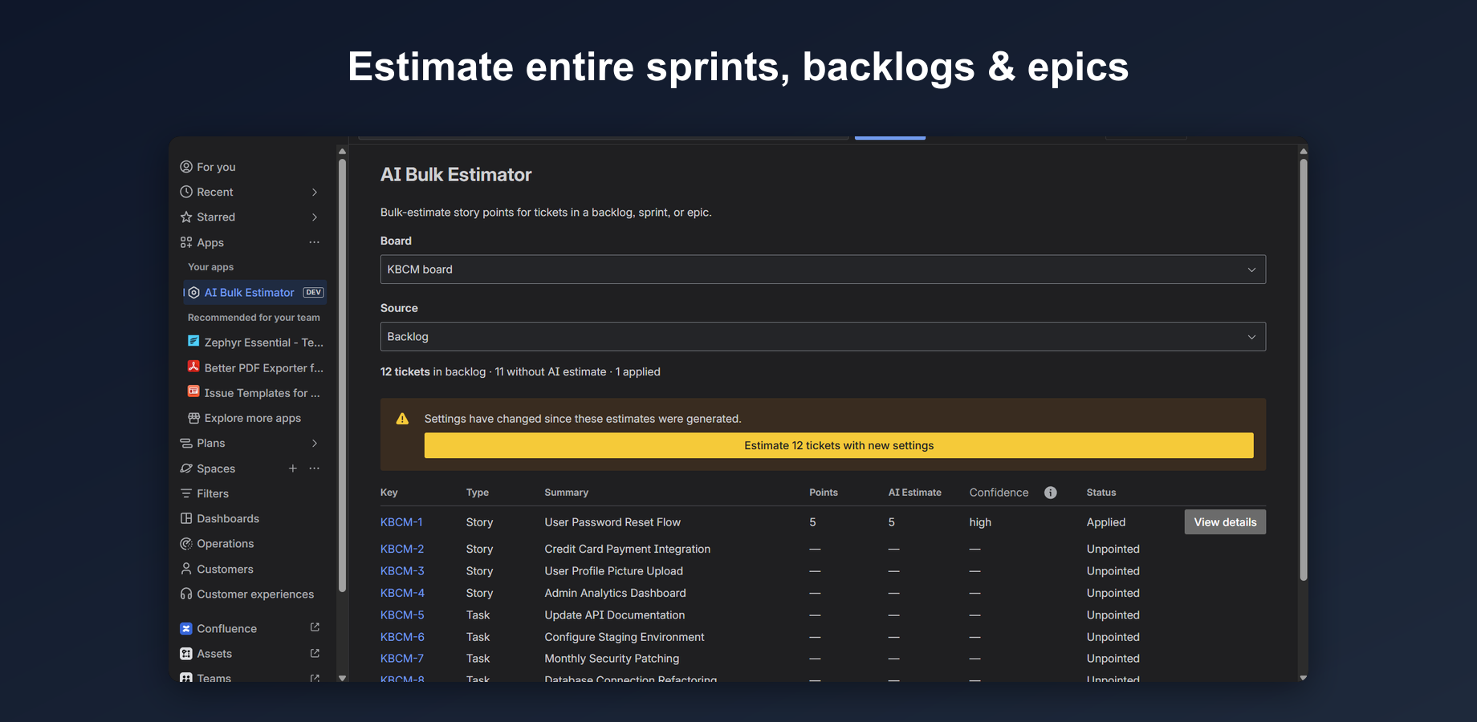
Task: Click the Dashboards icon
Action: point(186,518)
